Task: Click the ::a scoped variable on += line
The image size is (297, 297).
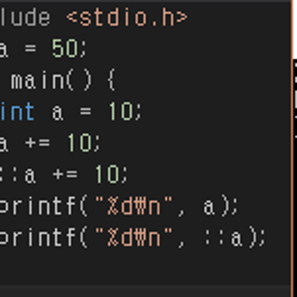Action: coord(18,174)
